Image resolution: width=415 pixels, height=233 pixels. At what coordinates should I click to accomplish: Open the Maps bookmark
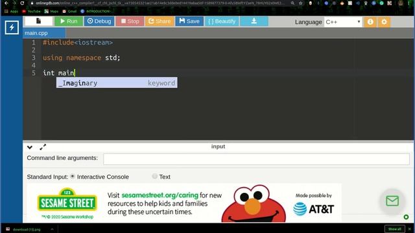click(51, 12)
